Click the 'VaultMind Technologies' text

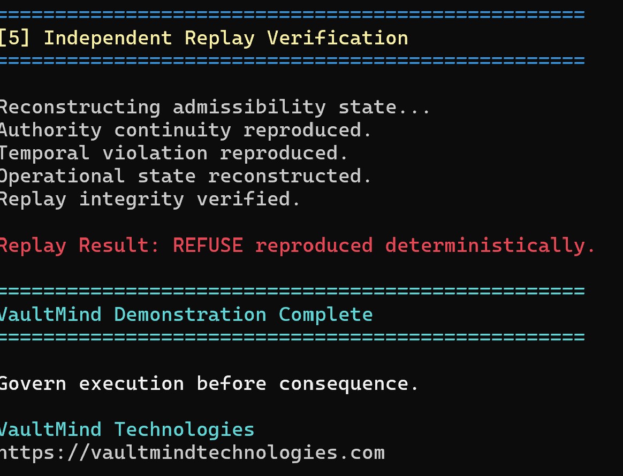[127, 429]
